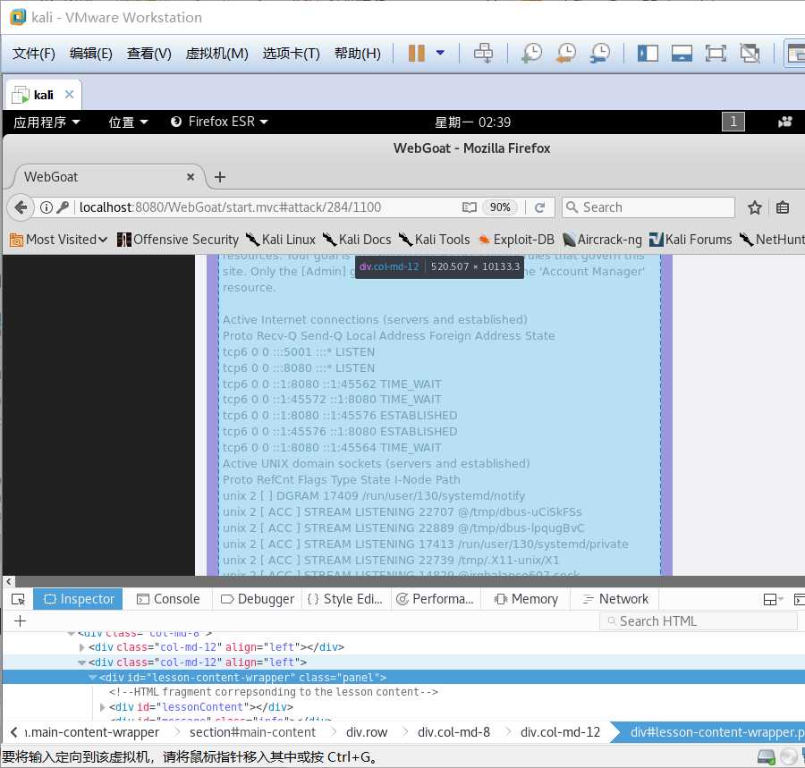Toggle the VMware library sidebar view icon

pos(648,53)
